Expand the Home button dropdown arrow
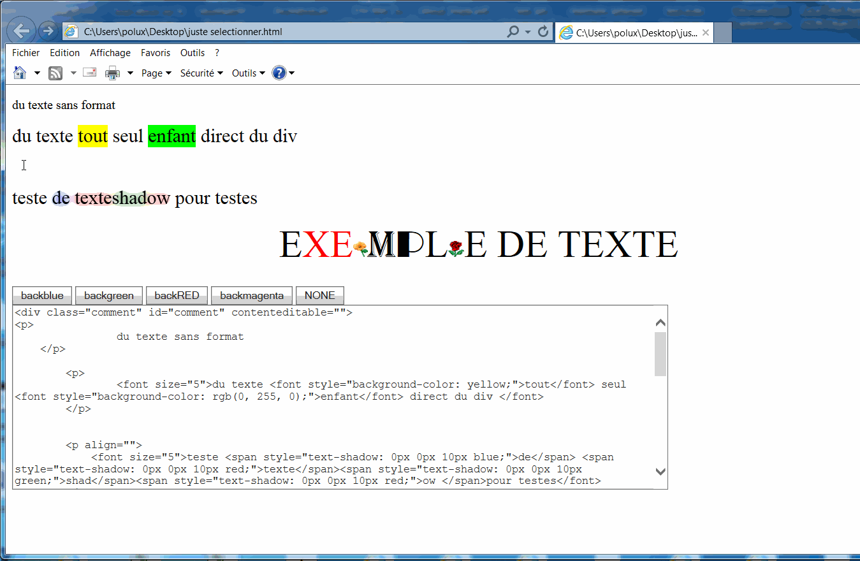Screen dimensions: 860x561 click(36, 73)
